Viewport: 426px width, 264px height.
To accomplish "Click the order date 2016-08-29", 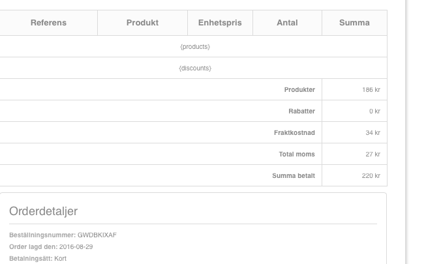I will [x=76, y=247].
